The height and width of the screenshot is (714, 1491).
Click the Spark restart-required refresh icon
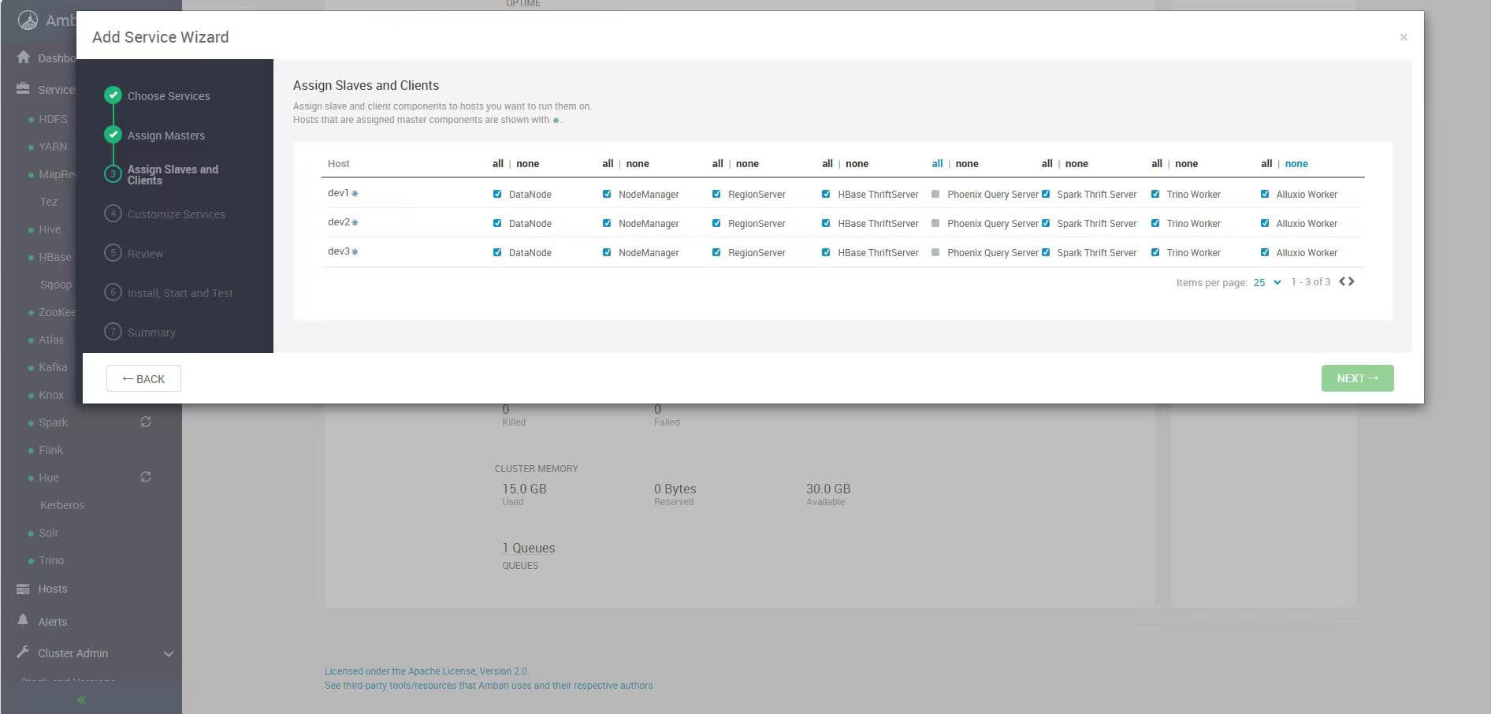(146, 422)
